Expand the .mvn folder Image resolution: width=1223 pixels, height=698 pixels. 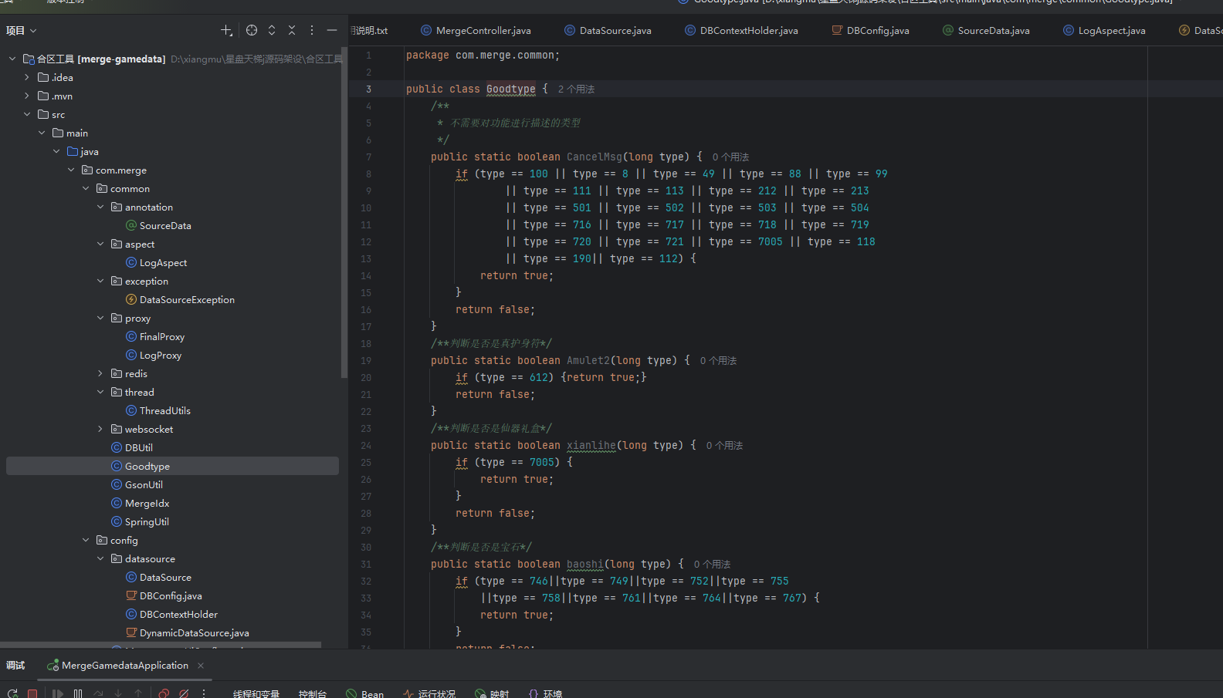coord(27,96)
